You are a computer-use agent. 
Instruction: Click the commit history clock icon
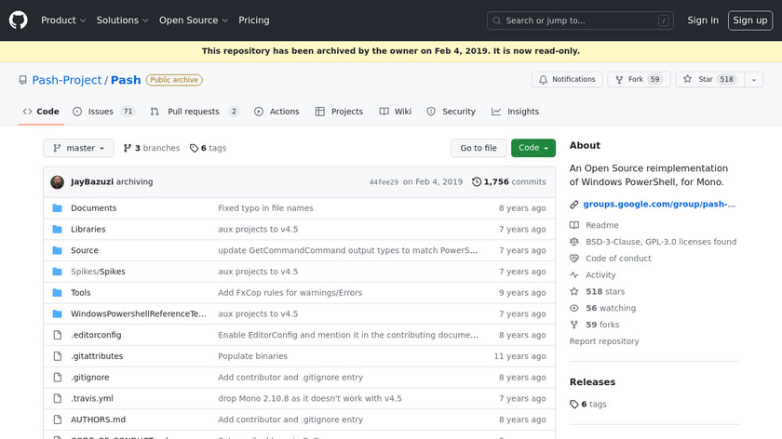477,182
